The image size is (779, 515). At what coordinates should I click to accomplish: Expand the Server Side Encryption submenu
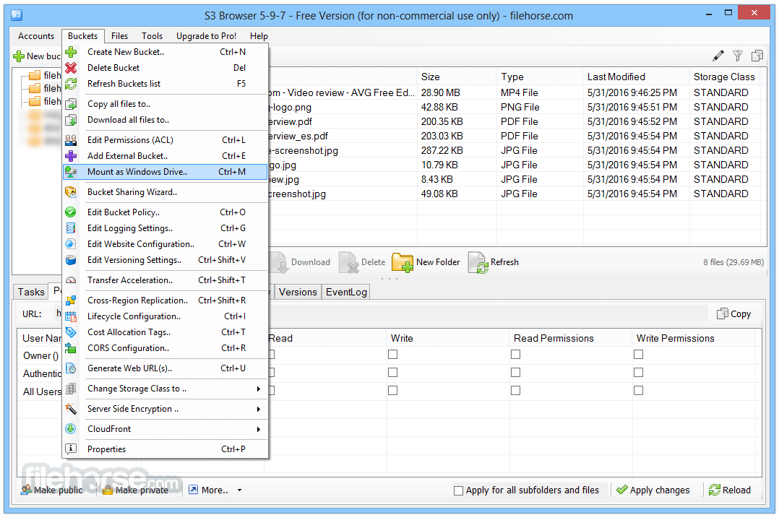[259, 410]
